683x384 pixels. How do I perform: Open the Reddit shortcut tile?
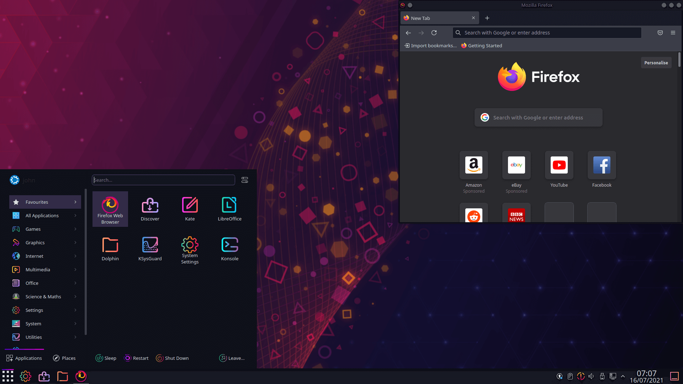pos(474,213)
